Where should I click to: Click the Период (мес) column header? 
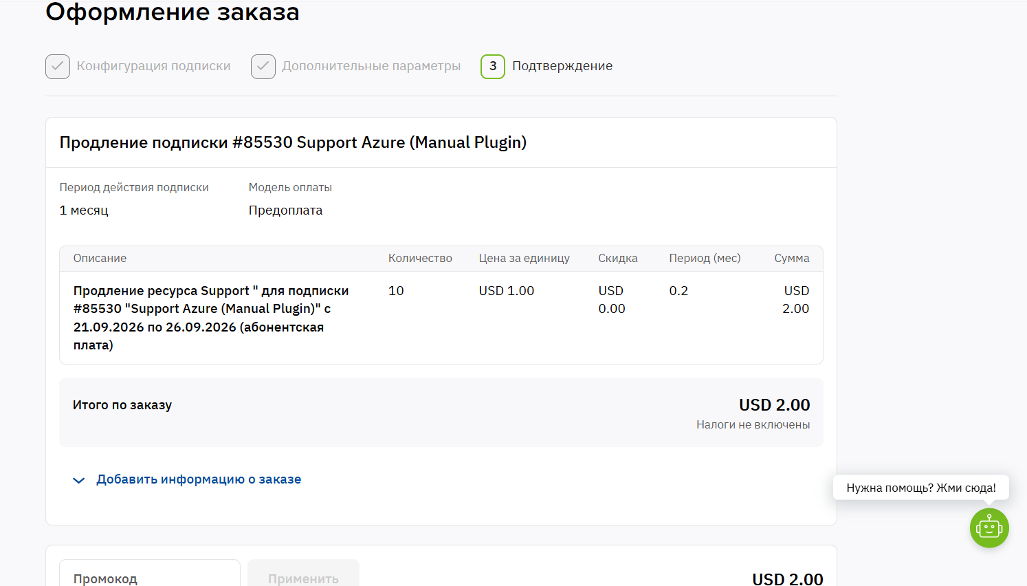tap(705, 258)
